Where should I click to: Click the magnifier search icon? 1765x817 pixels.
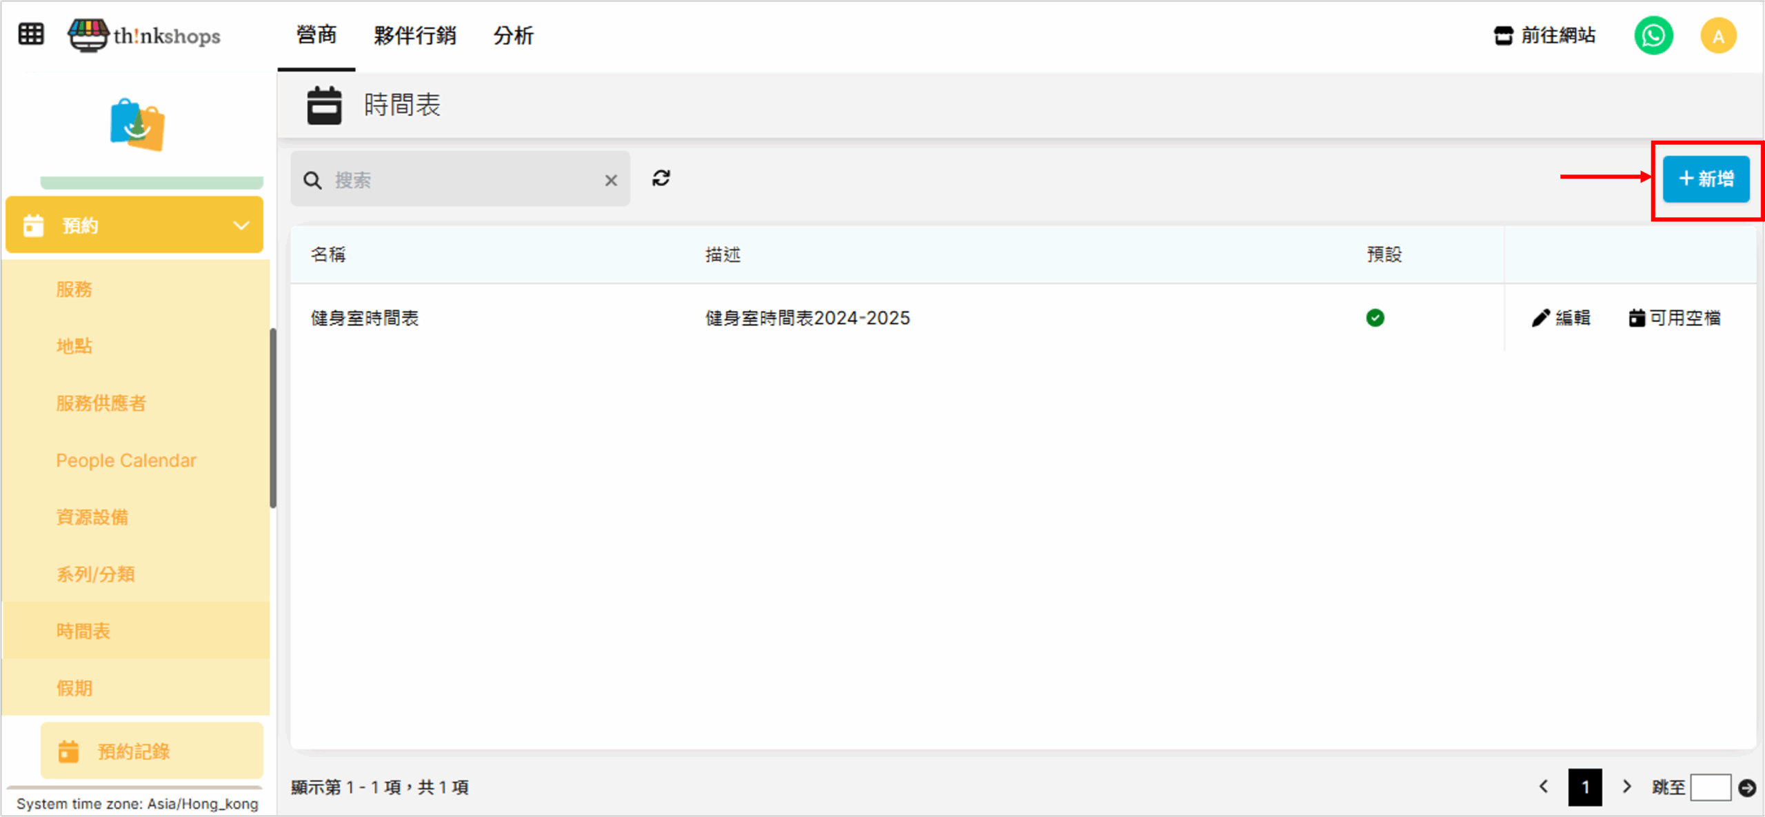tap(312, 181)
